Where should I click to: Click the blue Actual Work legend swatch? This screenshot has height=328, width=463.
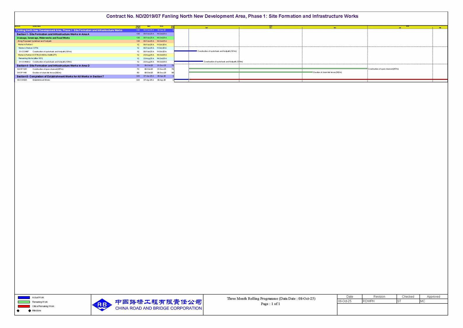[24, 298]
